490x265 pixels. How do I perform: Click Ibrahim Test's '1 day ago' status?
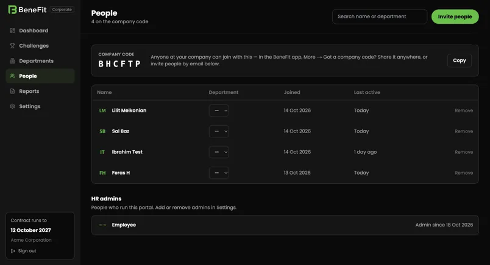pyautogui.click(x=365, y=152)
